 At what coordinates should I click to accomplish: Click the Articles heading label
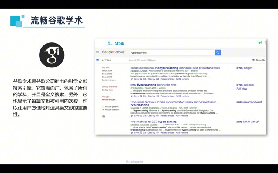tap(106, 60)
